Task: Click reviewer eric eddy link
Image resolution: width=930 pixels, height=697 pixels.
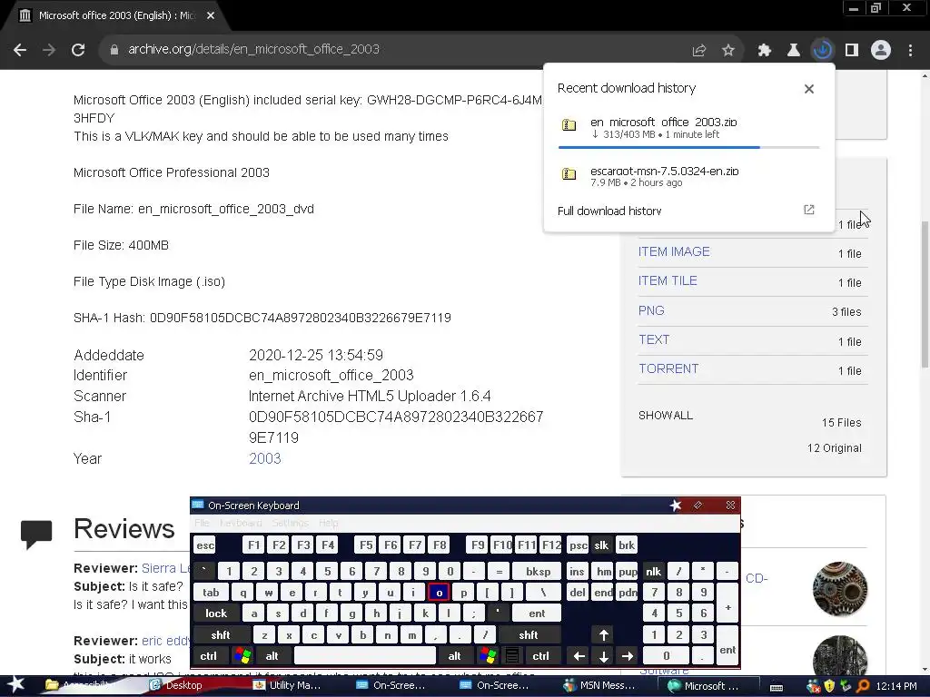Action: 166,641
